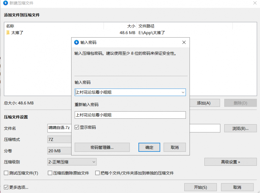The height and width of the screenshot is (193, 260).
Task: Enable 压缩后删除原始文件 option
Action: [x=50, y=173]
